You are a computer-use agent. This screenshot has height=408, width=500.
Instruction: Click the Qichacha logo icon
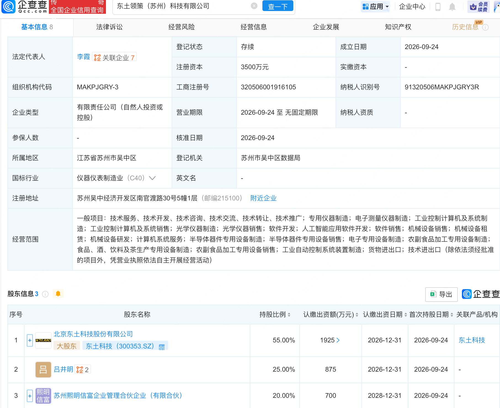pos(9,7)
